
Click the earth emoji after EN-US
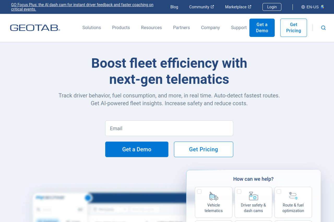click(323, 7)
